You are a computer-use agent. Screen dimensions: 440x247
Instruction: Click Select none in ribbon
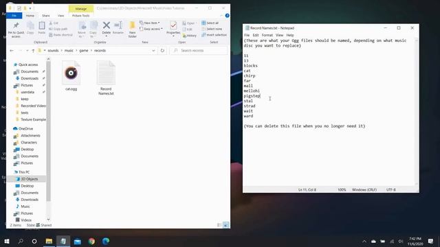[212, 29]
